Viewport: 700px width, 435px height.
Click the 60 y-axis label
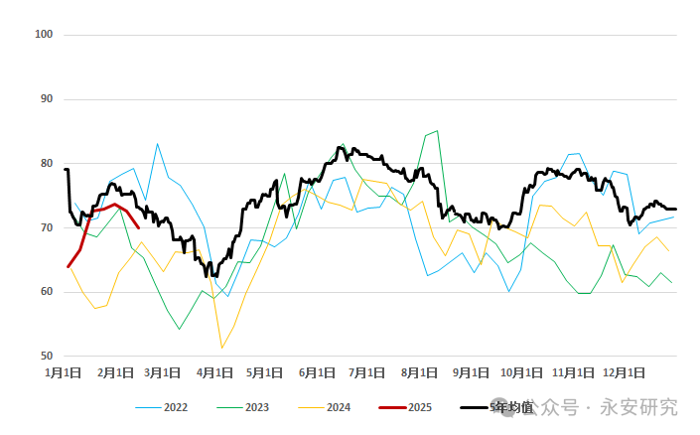pyautogui.click(x=47, y=292)
